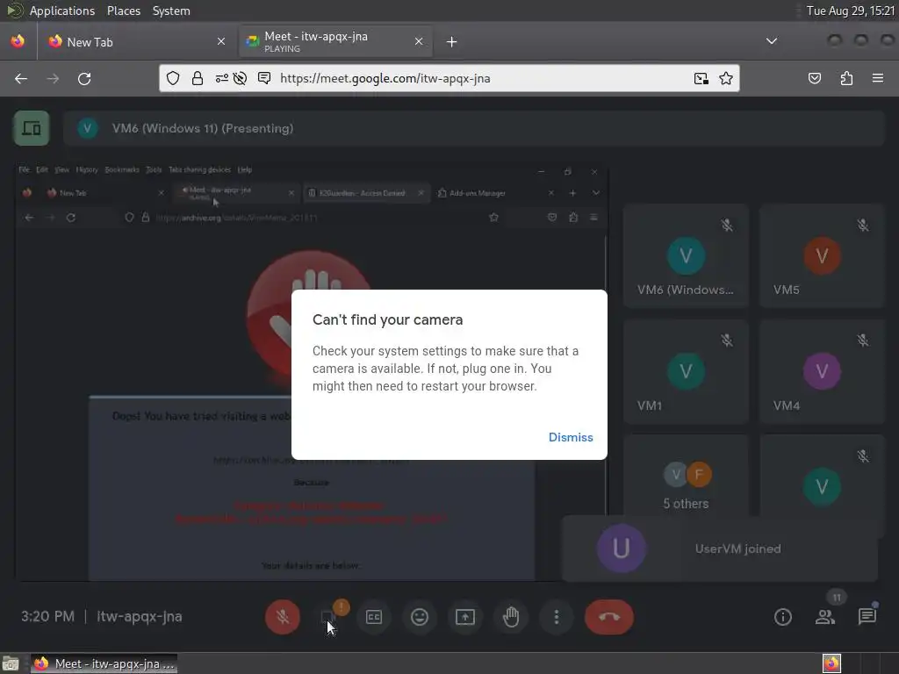Select the VM4 participant tile
The image size is (899, 674).
[x=822, y=371]
